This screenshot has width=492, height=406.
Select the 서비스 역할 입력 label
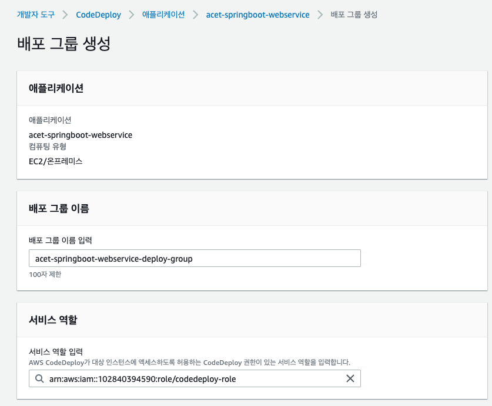(55, 352)
